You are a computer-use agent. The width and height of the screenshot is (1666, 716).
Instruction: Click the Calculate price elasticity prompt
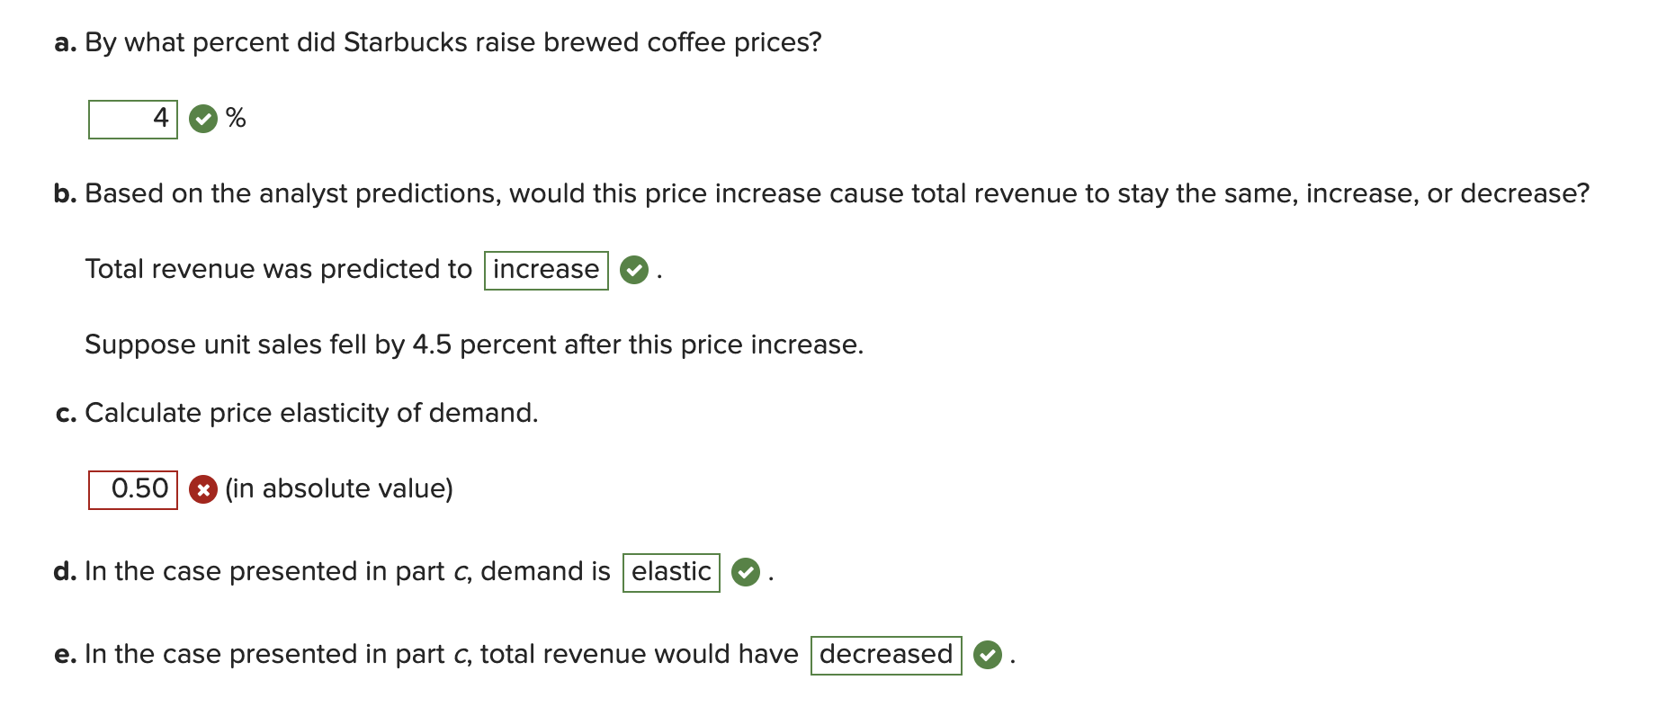click(297, 412)
